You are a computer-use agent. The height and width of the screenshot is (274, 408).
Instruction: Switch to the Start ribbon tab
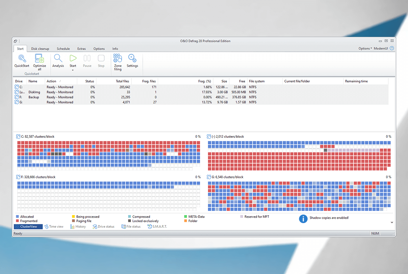pos(20,49)
